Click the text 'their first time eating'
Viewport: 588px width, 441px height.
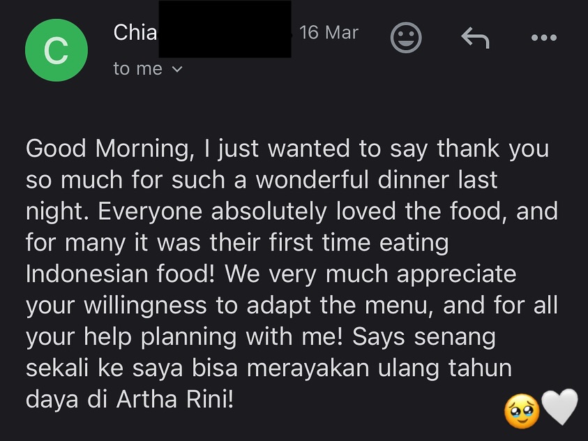point(329,243)
